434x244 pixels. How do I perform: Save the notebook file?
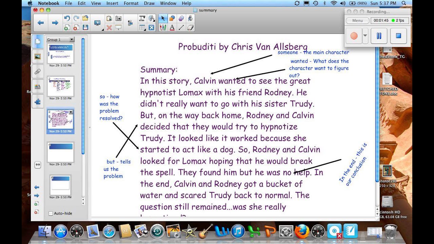click(x=85, y=27)
